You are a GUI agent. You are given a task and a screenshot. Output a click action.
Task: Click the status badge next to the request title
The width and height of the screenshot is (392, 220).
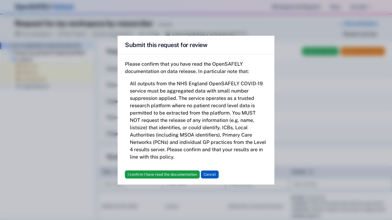point(165,24)
